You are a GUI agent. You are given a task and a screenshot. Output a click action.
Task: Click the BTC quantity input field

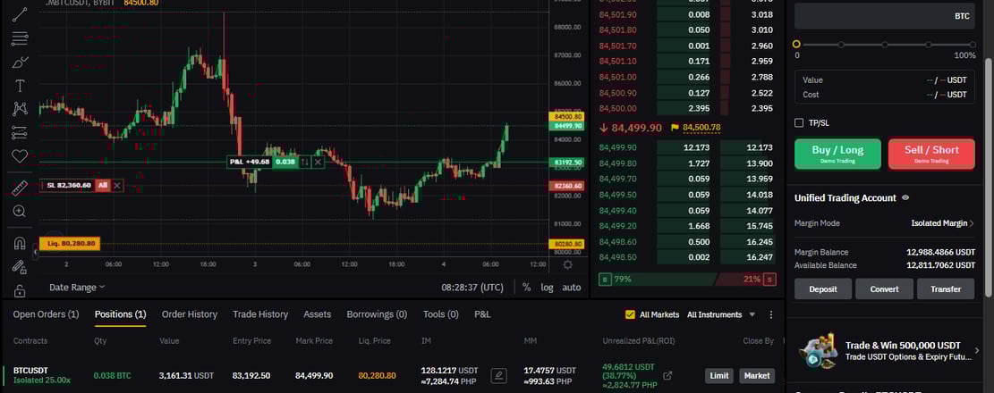885,16
